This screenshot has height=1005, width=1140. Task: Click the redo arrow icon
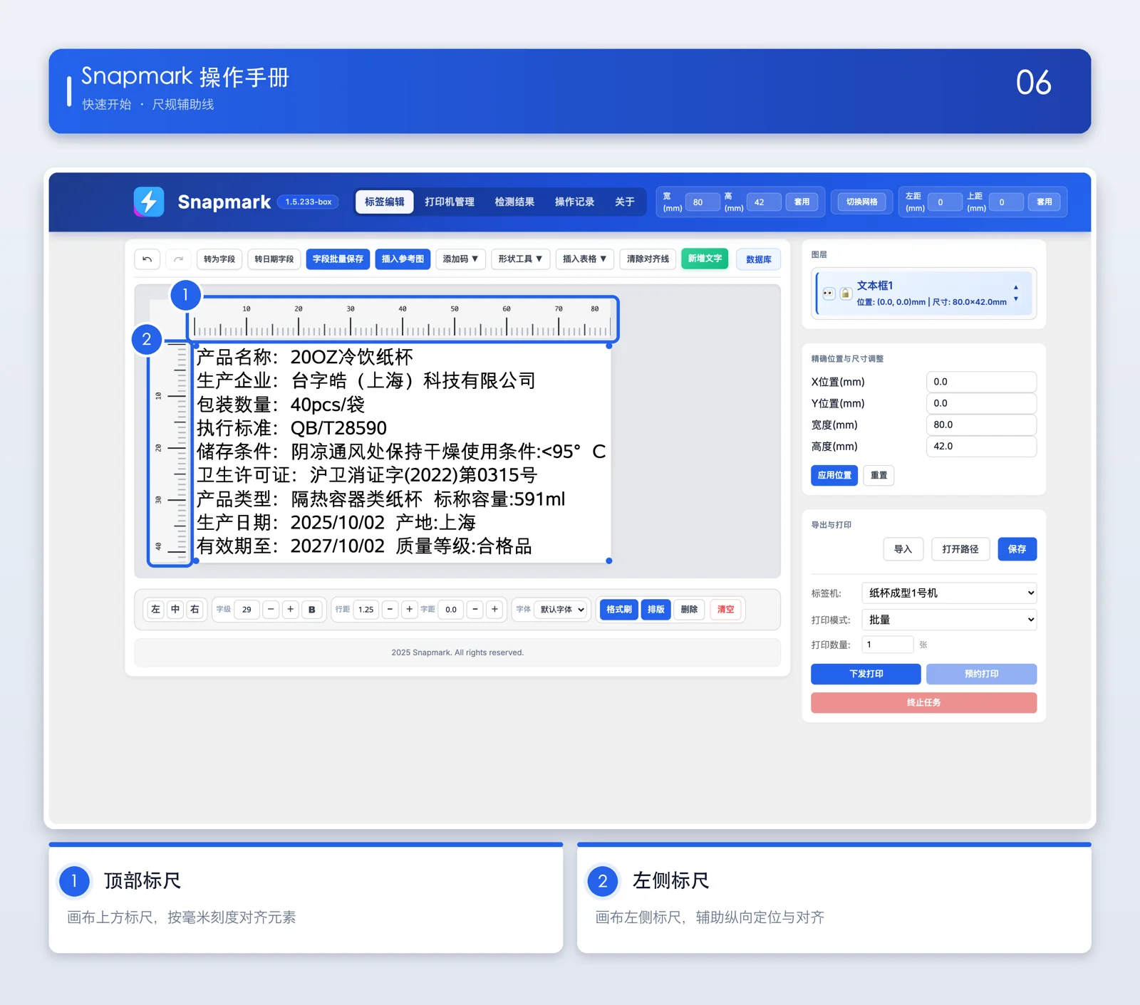click(178, 259)
